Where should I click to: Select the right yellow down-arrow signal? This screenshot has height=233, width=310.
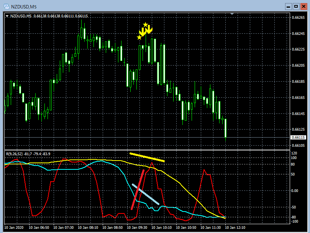coord(149,29)
